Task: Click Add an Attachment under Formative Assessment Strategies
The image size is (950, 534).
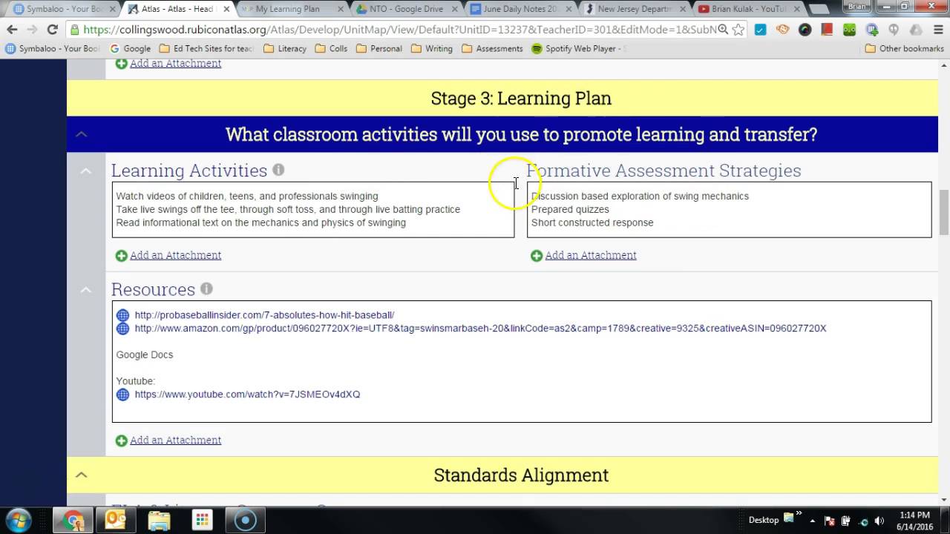Action: 591,255
